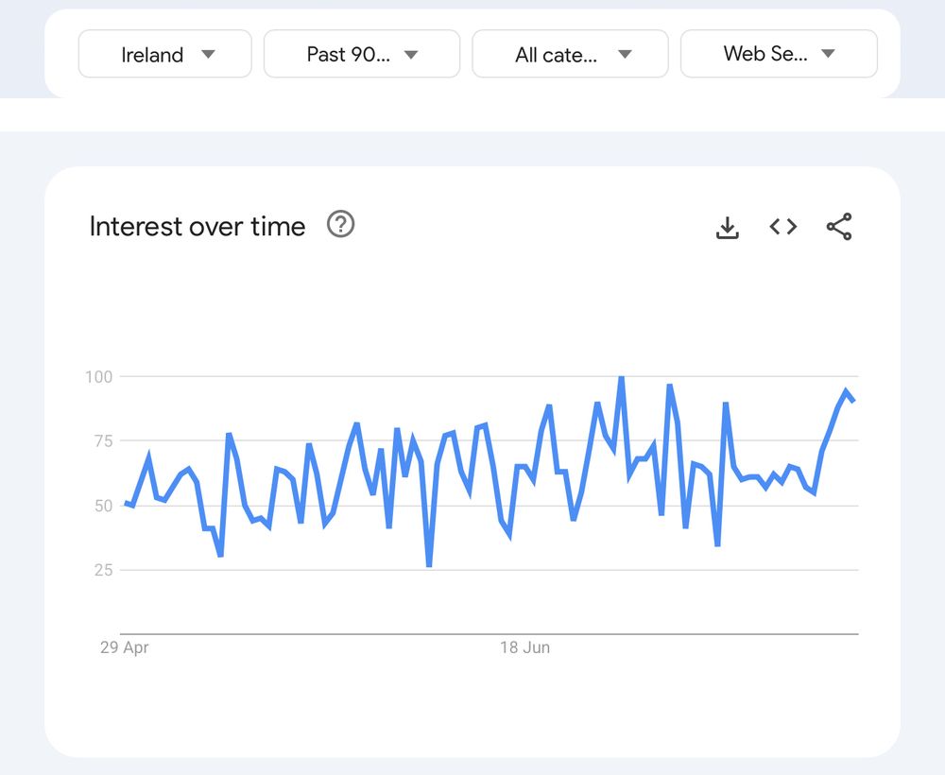The image size is (945, 775).
Task: Open the All cate... categories dropdown
Action: 570,54
